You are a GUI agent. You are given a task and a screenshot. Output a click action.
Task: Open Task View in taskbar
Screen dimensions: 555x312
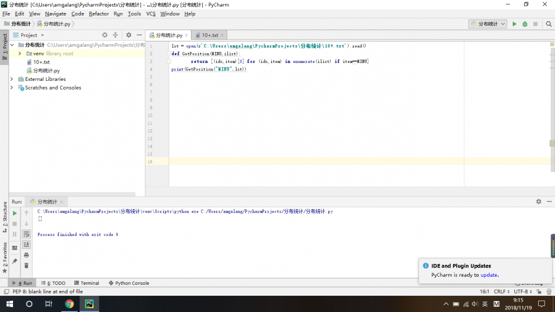click(49, 304)
